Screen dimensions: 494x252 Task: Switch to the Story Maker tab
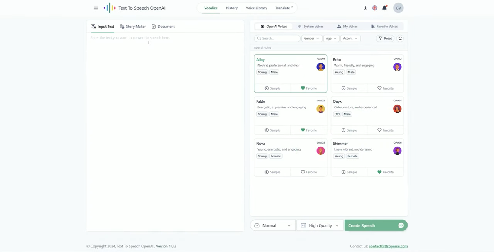click(x=133, y=26)
